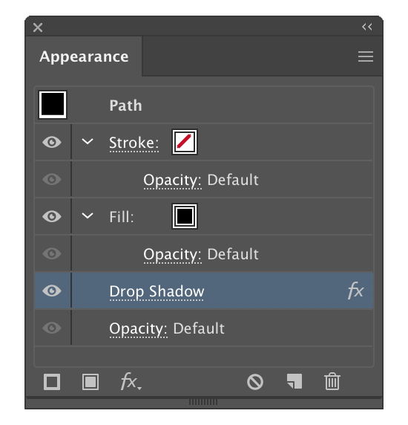Click the Opacity link under Fill
This screenshot has height=425, width=408.
(x=172, y=255)
